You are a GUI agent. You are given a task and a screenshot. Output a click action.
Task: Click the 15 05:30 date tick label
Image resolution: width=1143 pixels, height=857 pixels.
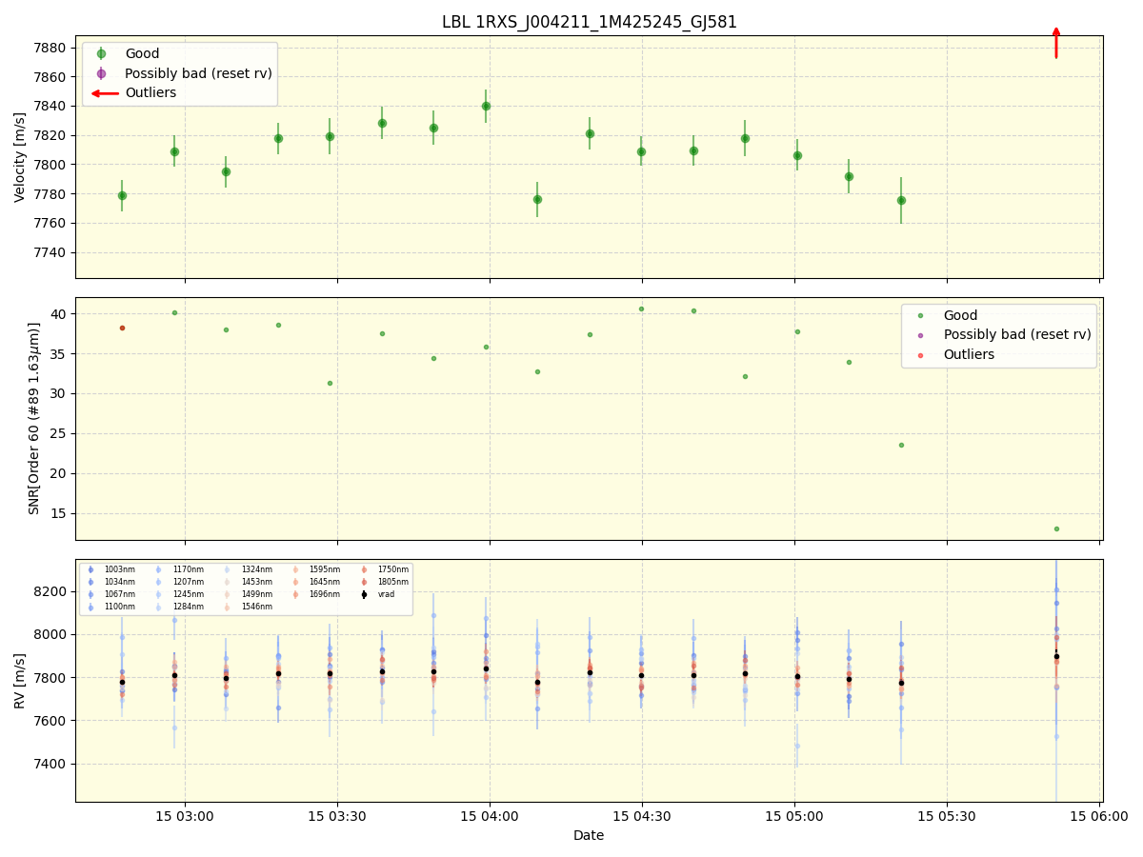[x=947, y=816]
